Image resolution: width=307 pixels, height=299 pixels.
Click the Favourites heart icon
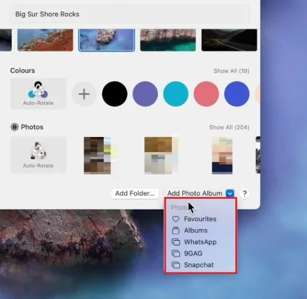(176, 219)
